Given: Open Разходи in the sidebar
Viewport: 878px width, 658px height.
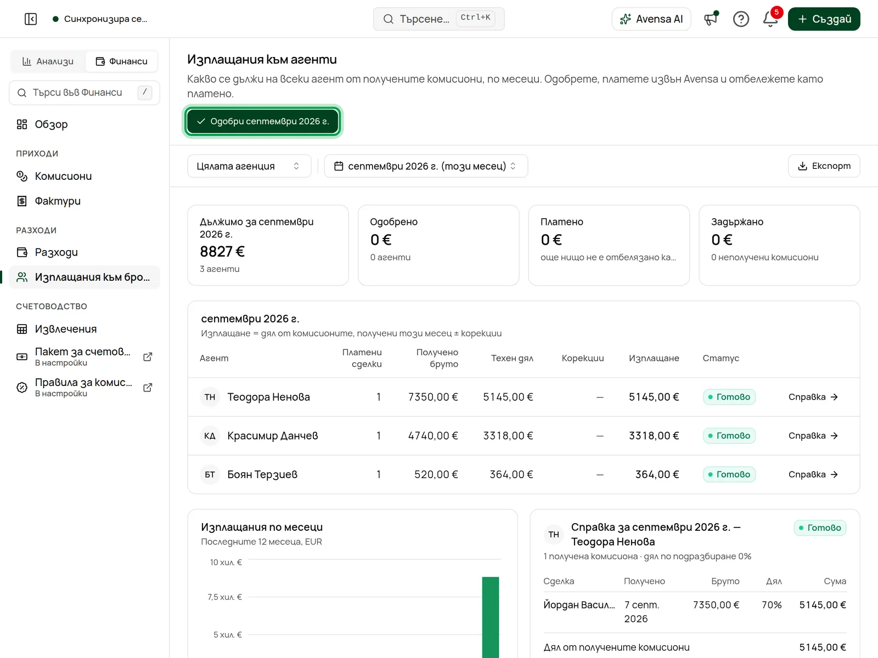Looking at the screenshot, I should click(x=85, y=252).
